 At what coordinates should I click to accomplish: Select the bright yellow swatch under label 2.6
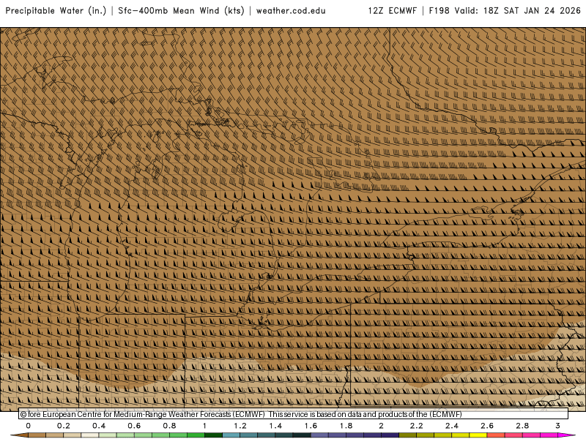(x=478, y=435)
